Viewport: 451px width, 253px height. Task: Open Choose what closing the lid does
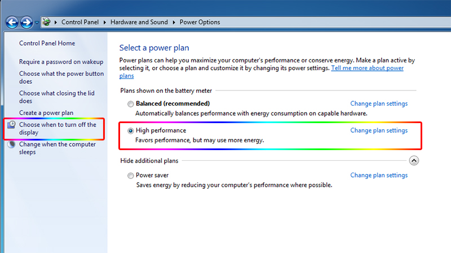(57, 97)
